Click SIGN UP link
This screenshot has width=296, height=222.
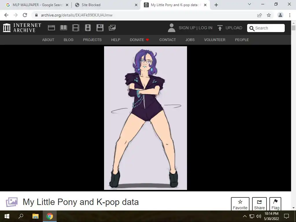187,28
